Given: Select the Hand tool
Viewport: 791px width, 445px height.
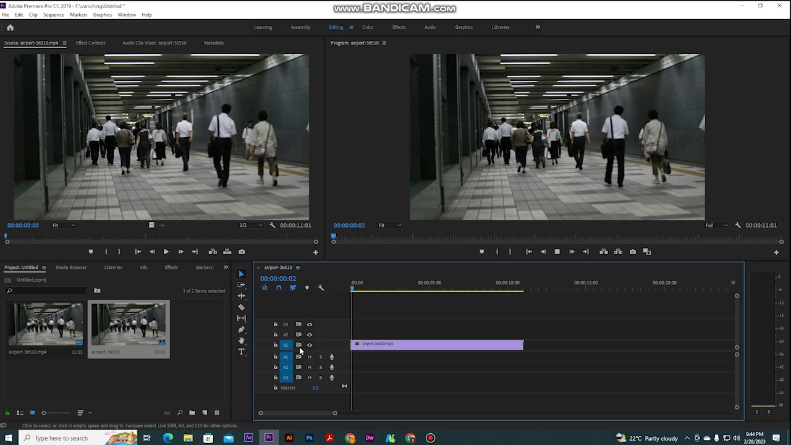Looking at the screenshot, I should [x=242, y=341].
